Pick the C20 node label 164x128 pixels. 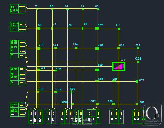click(x=100, y=65)
